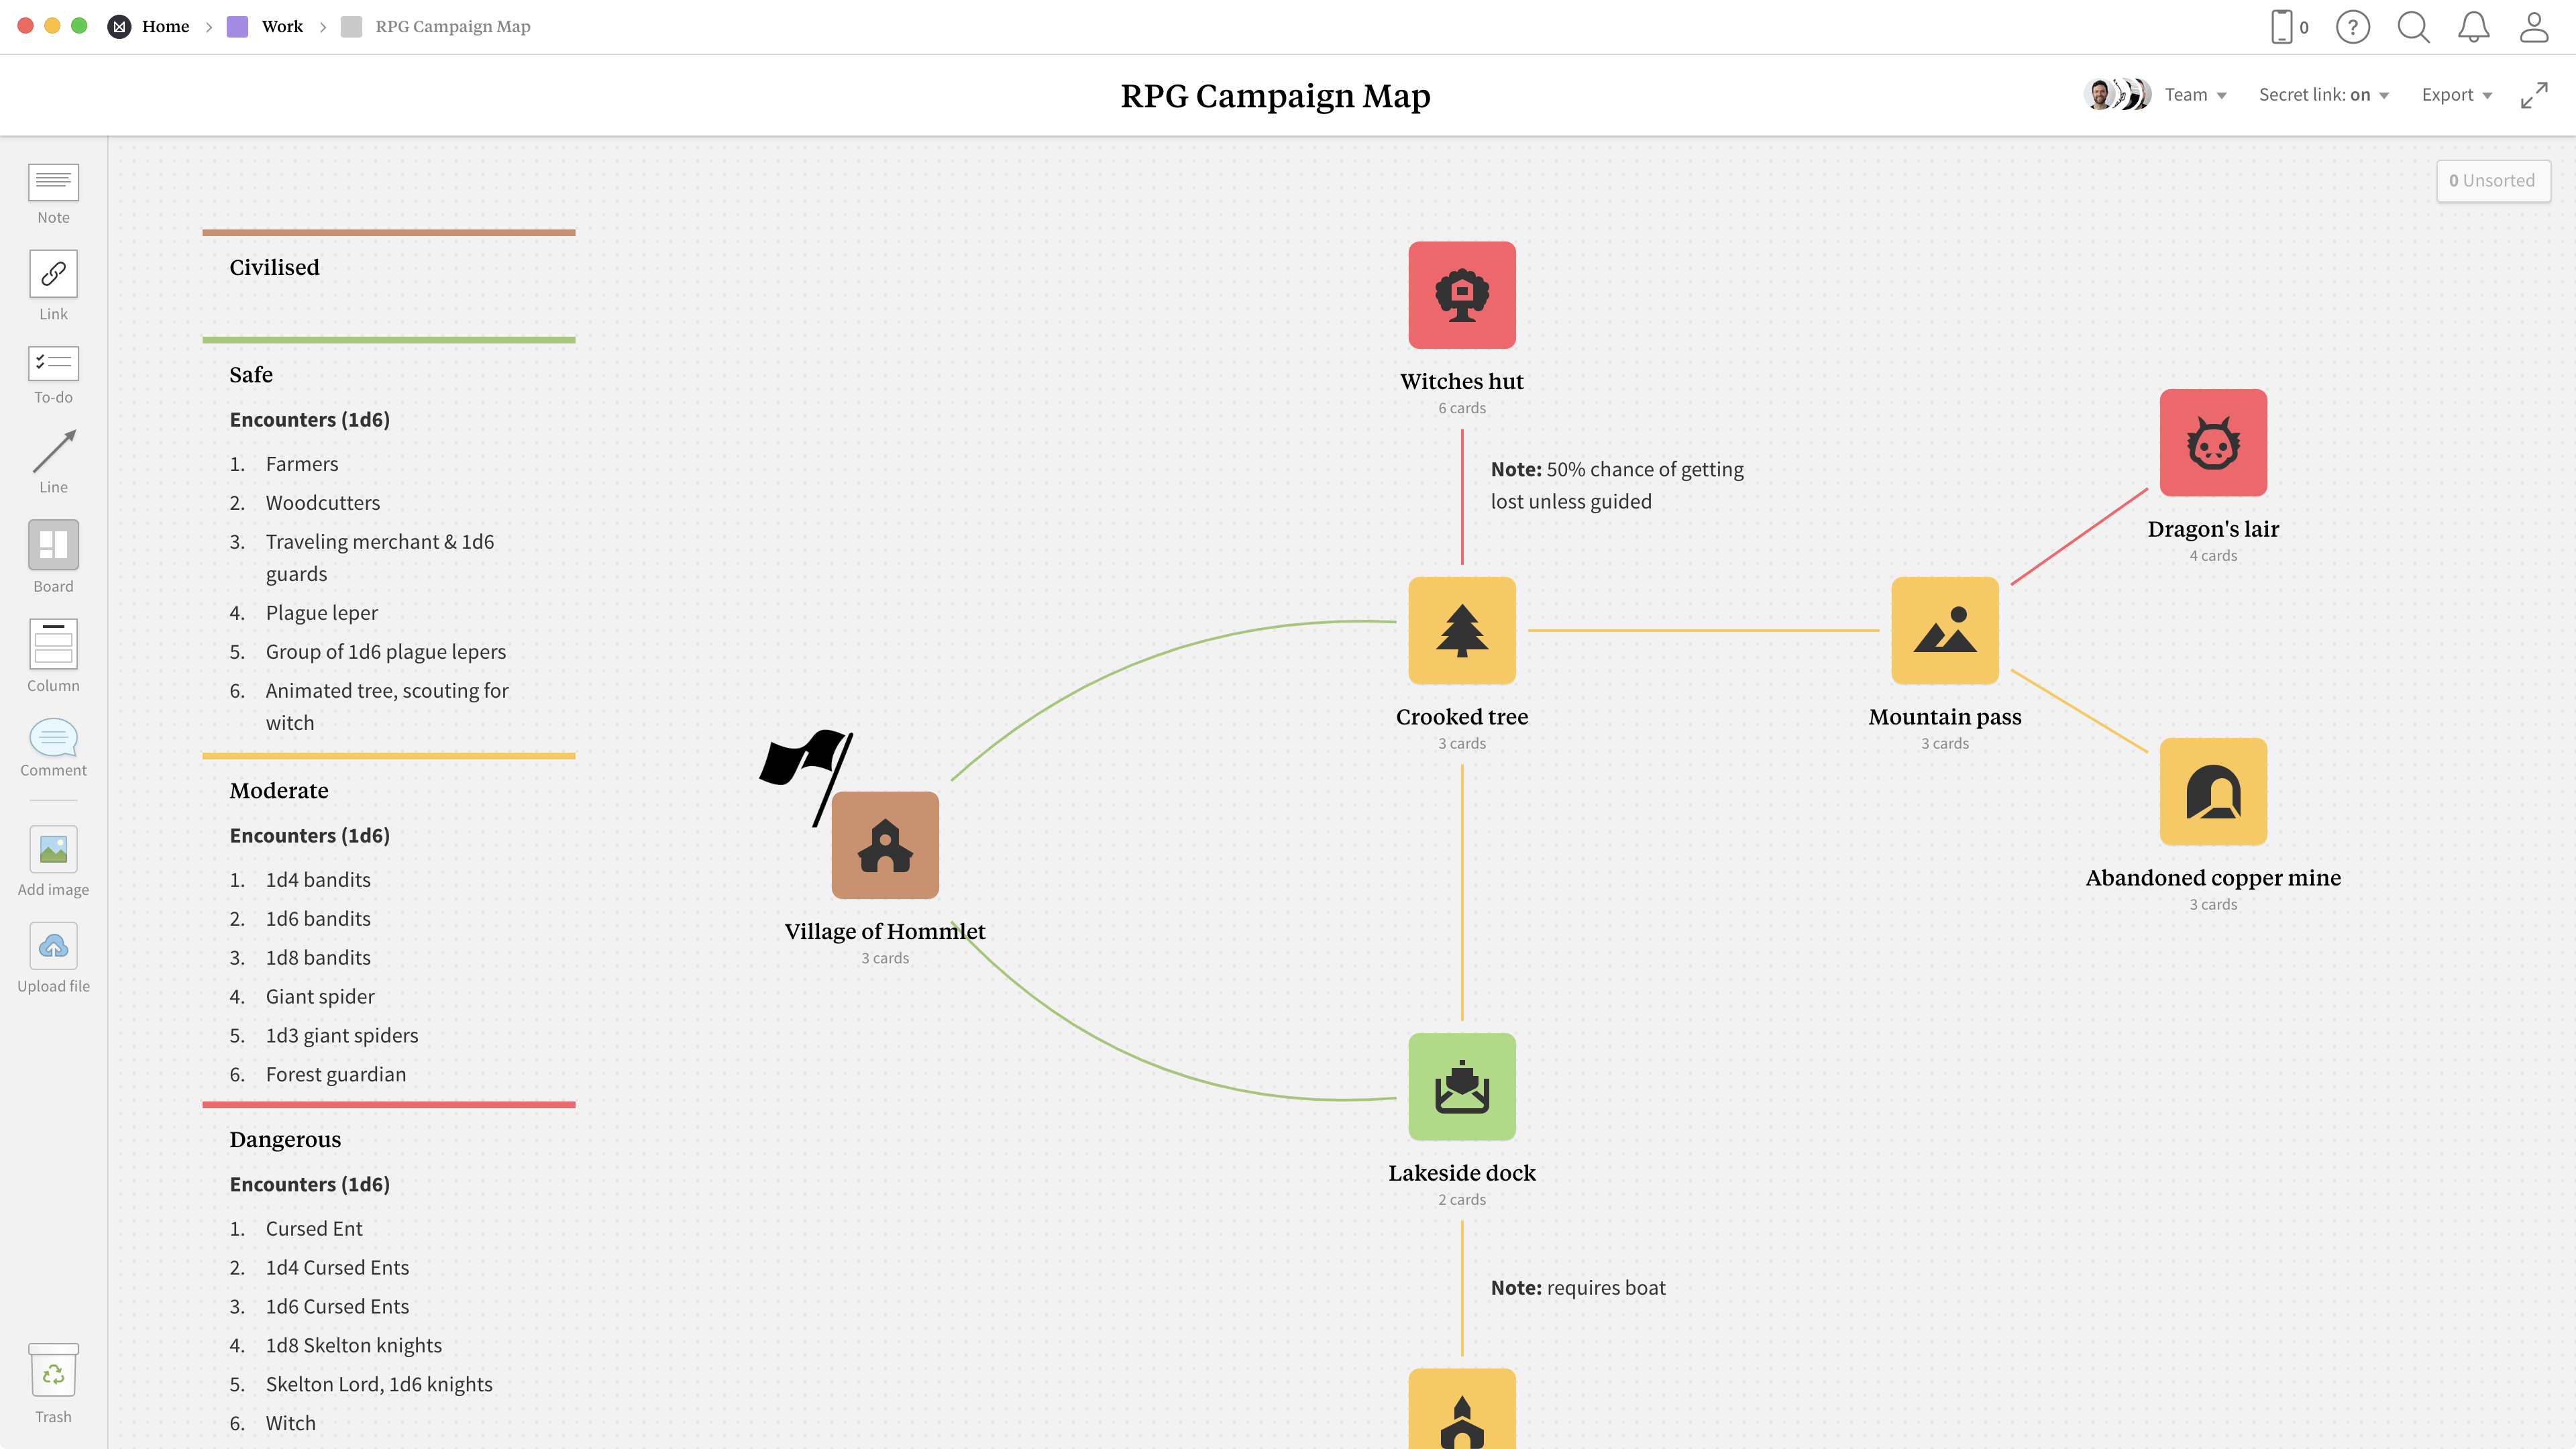Open the Export dropdown menu
The height and width of the screenshot is (1449, 2576).
click(x=2456, y=95)
